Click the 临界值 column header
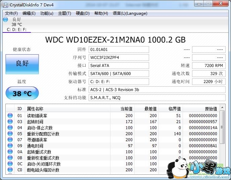Image resolution: width=231 pixels, height=180 pixels. point(171,109)
